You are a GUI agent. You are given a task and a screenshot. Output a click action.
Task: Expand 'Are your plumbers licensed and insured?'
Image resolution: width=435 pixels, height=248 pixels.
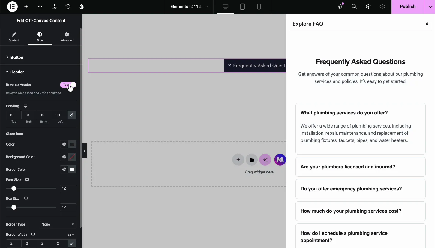[361, 167]
